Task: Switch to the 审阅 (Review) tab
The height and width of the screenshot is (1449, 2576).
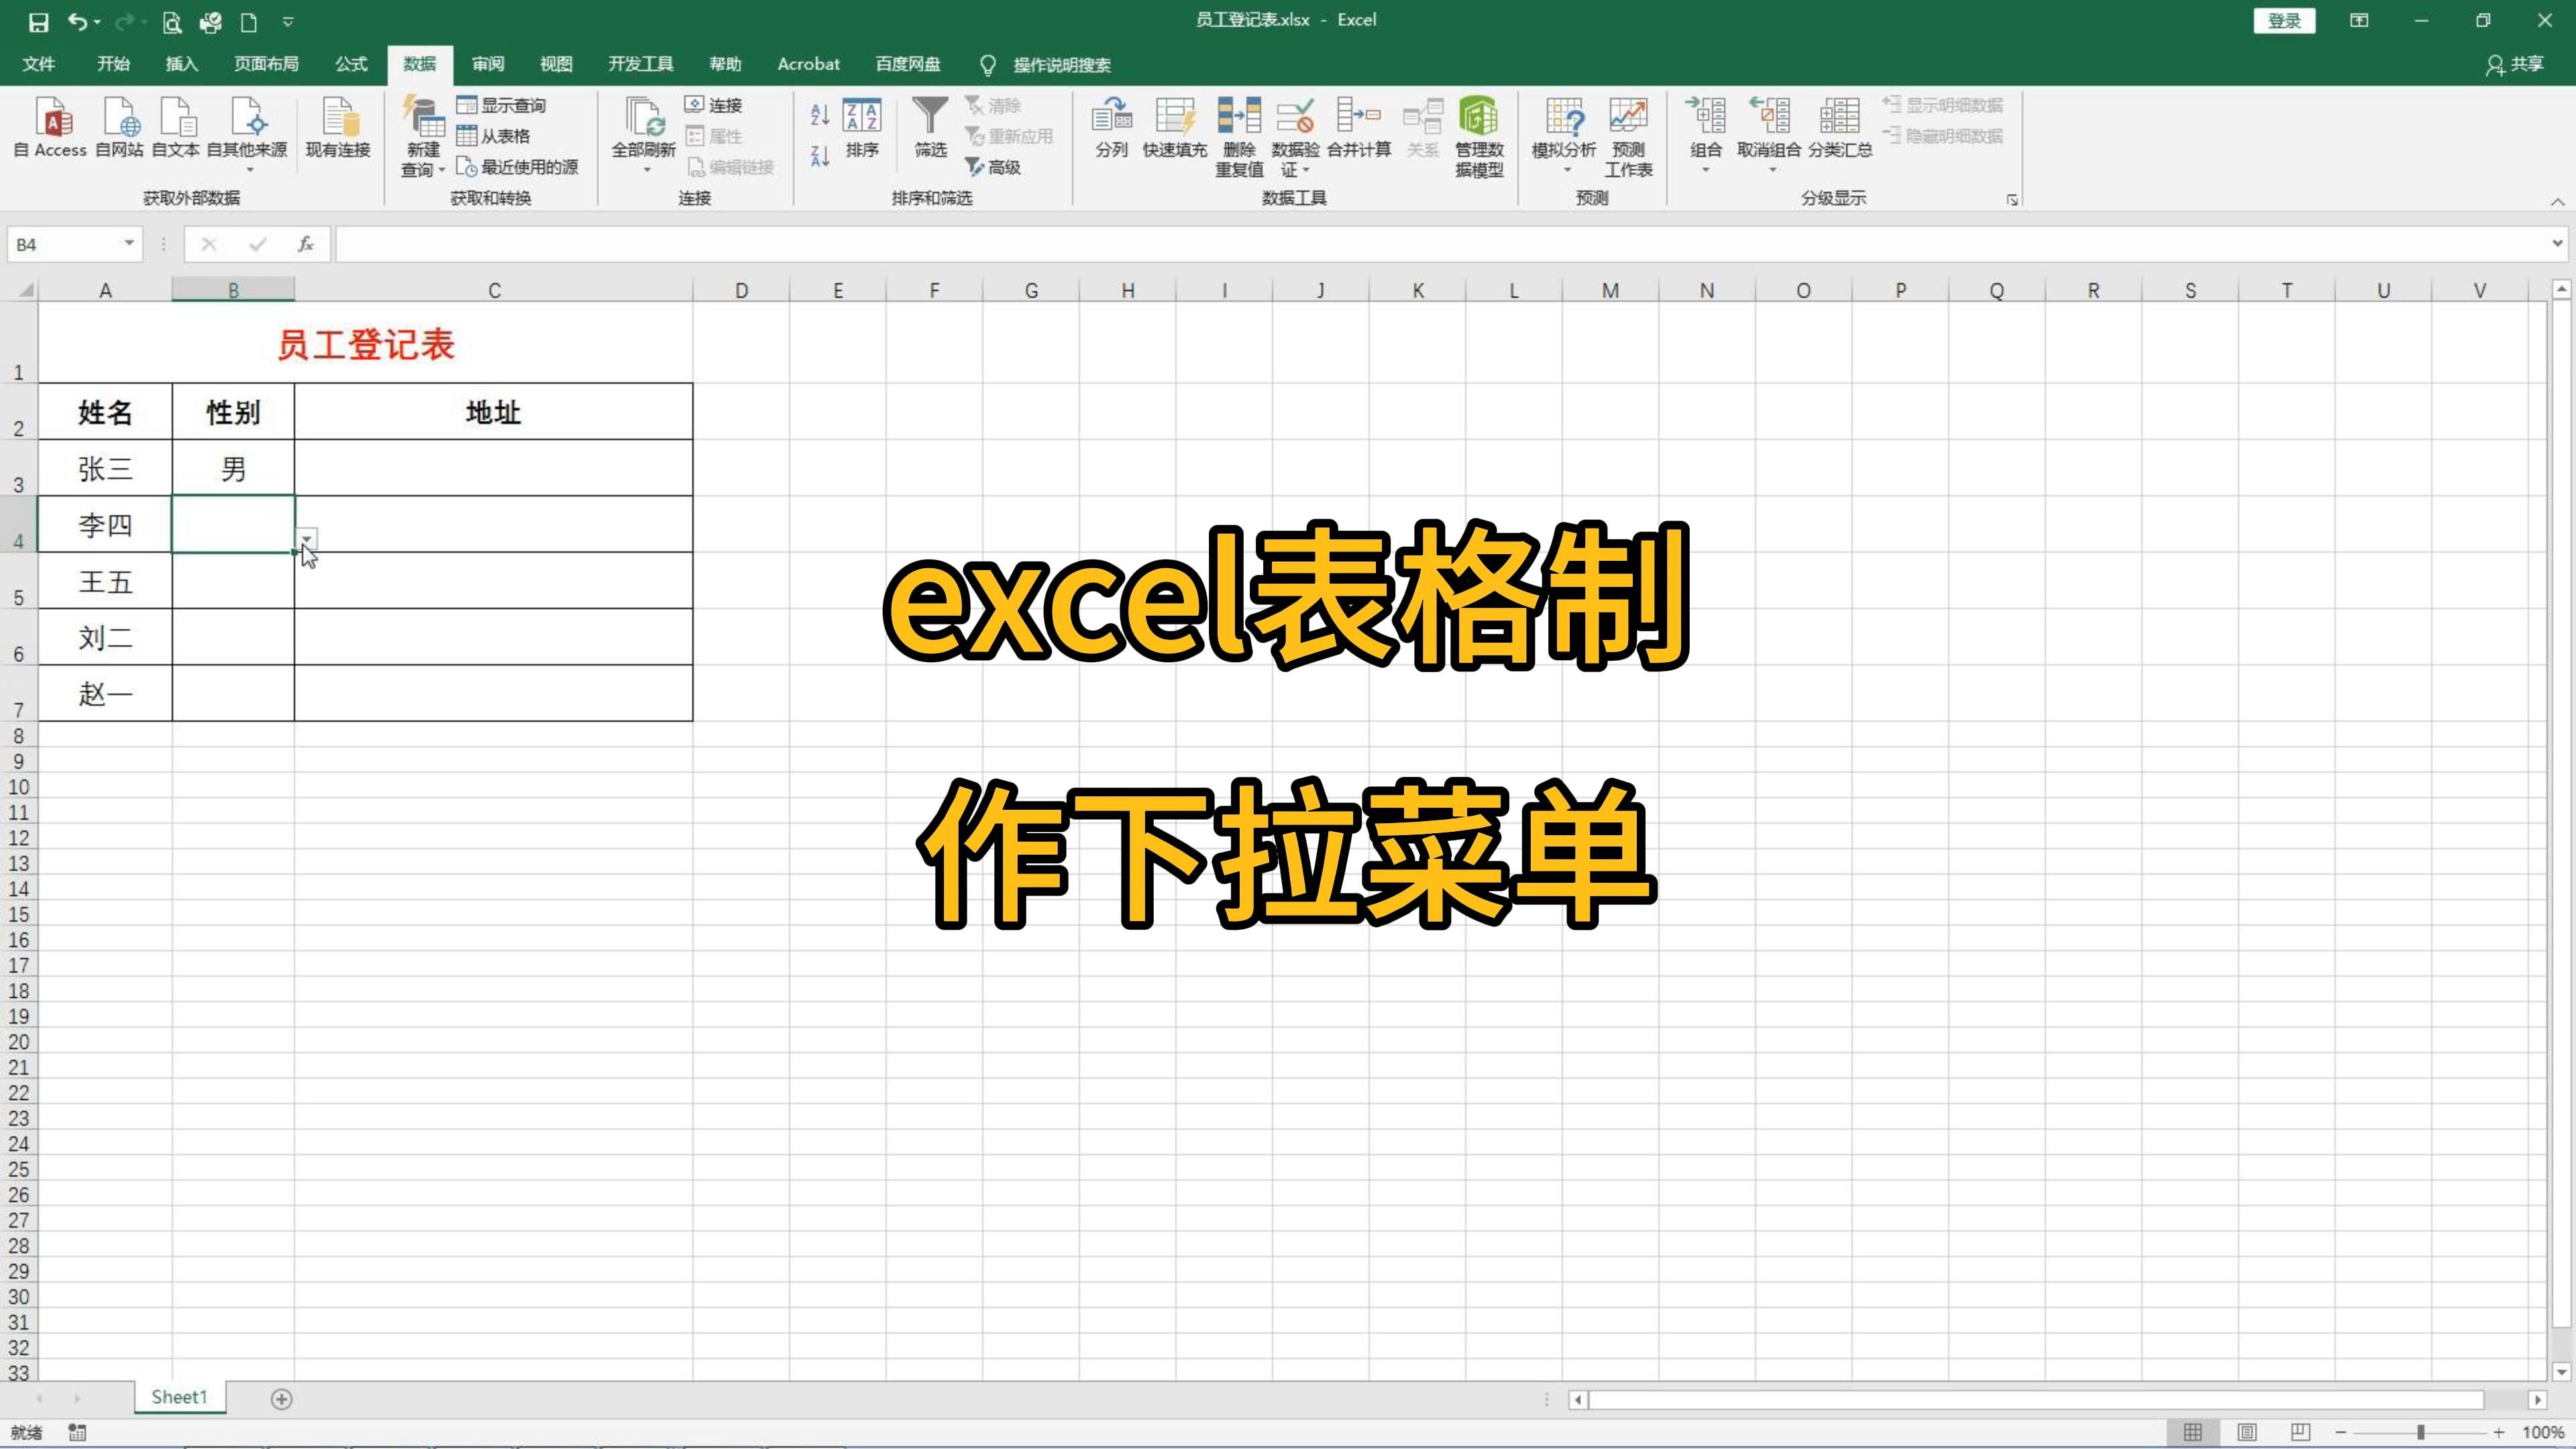Action: (488, 64)
